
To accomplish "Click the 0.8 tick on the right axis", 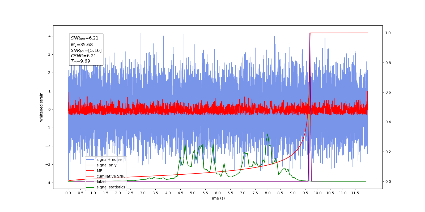I will [x=388, y=63].
